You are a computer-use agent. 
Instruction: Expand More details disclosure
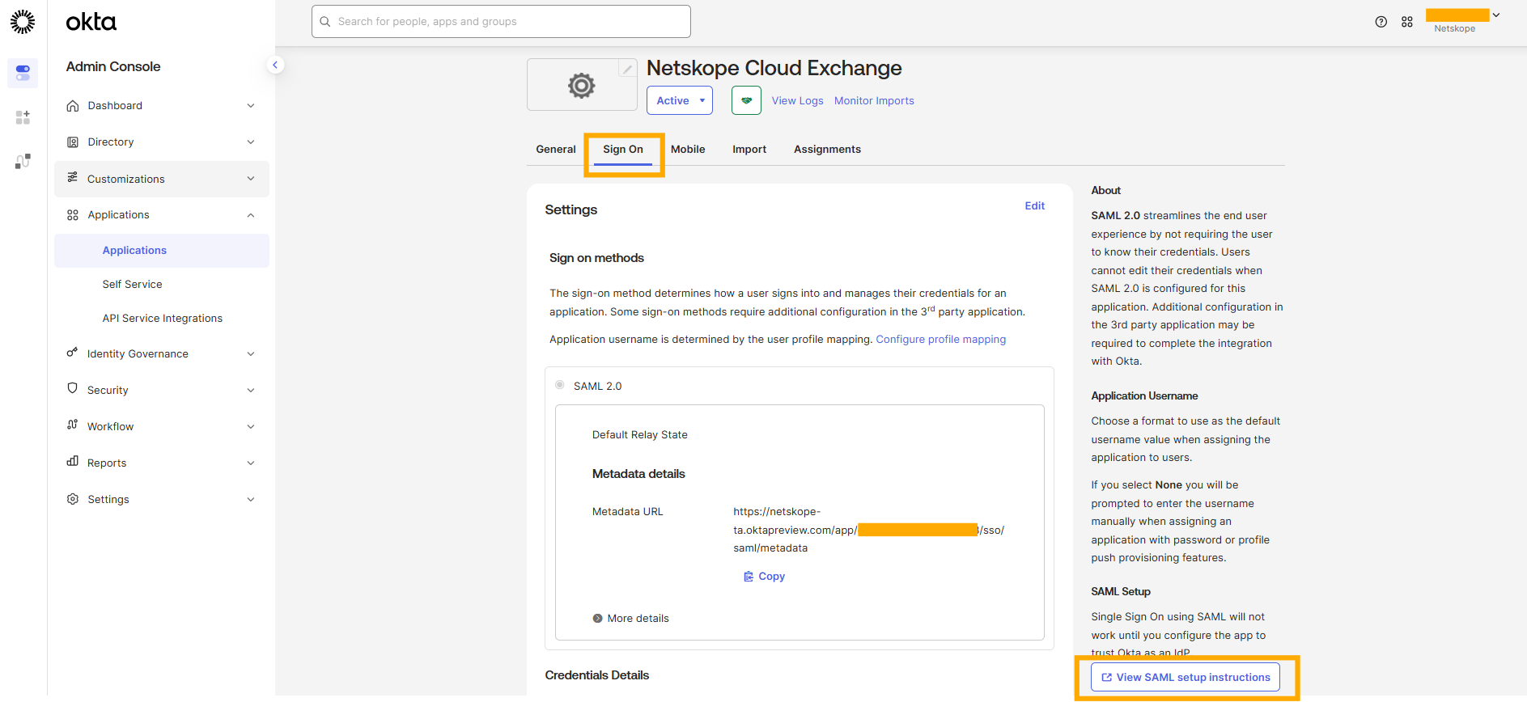coord(630,619)
